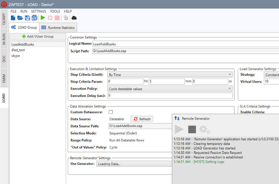Click the trash delete icon in toolbar
The width and height of the screenshot is (279, 184).
(66, 18)
